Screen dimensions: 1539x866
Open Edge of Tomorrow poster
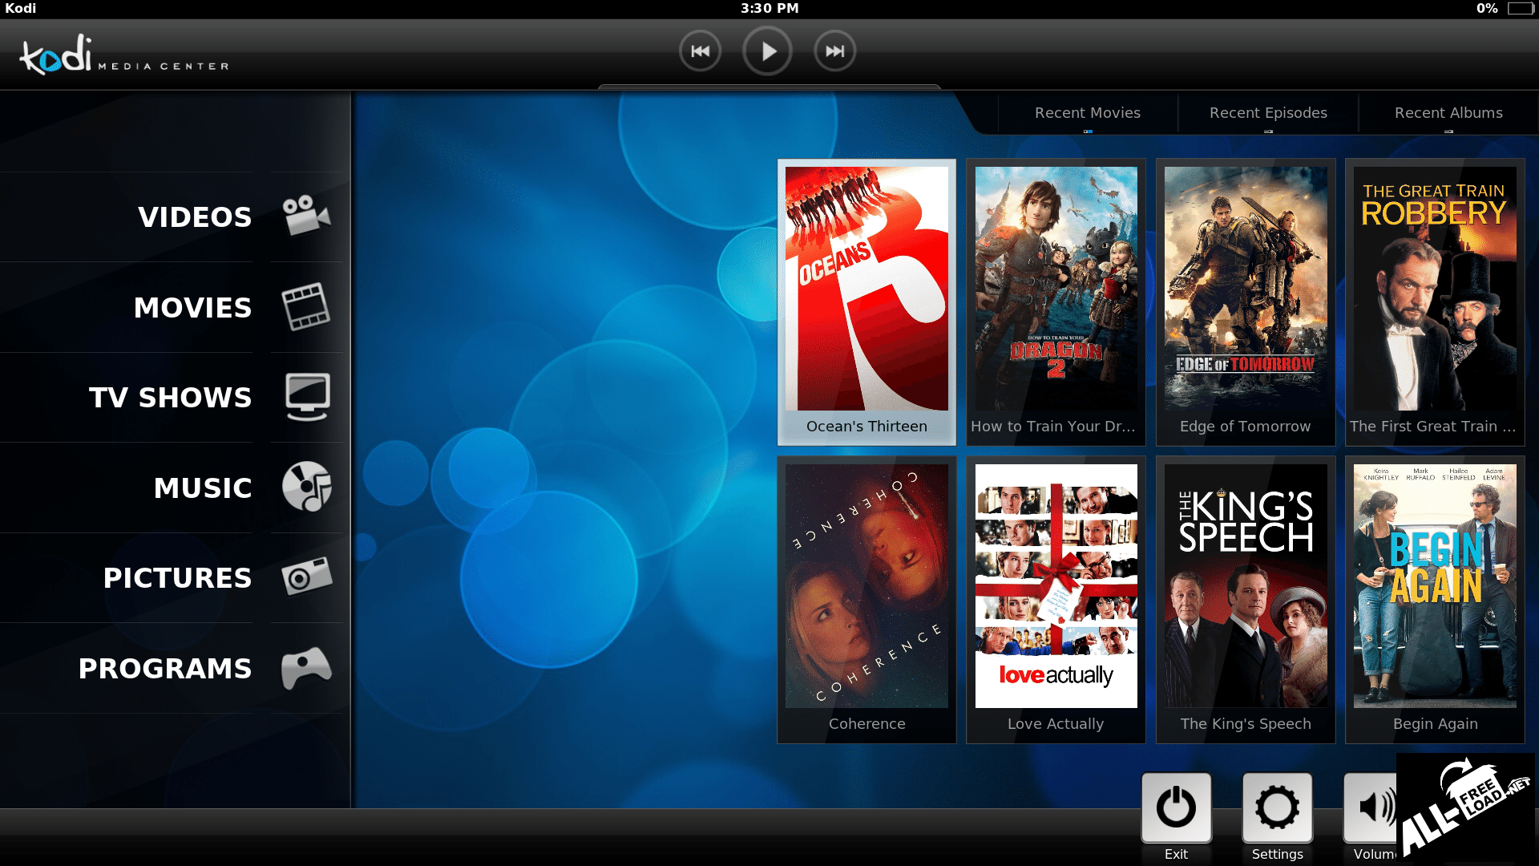coord(1245,289)
